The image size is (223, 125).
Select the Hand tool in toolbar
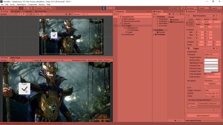3,8
